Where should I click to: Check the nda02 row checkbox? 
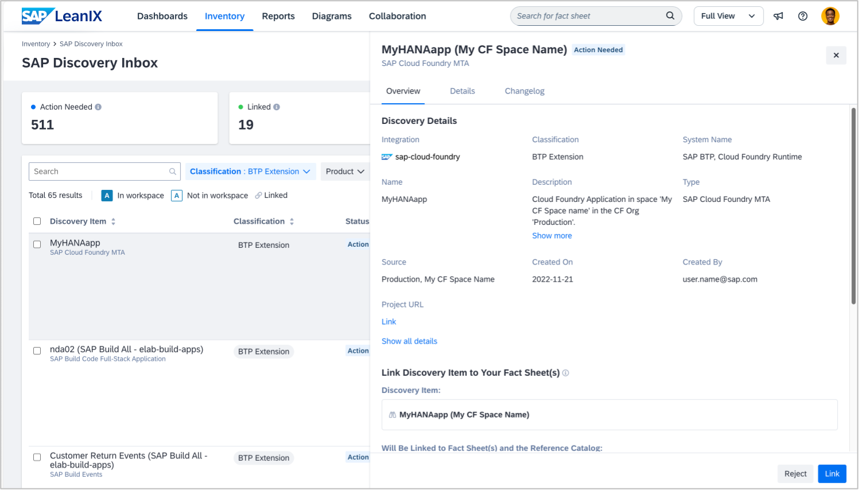pyautogui.click(x=37, y=351)
